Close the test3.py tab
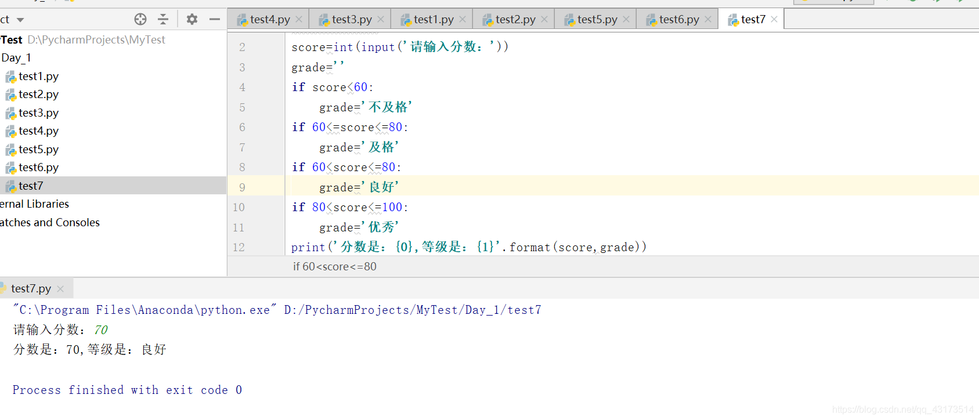Screen dimensions: 979x420 381,19
